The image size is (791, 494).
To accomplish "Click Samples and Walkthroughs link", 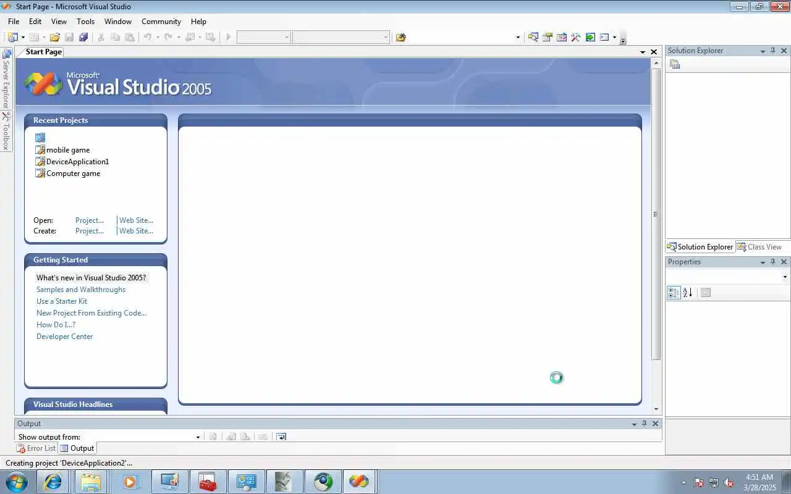I will (81, 290).
